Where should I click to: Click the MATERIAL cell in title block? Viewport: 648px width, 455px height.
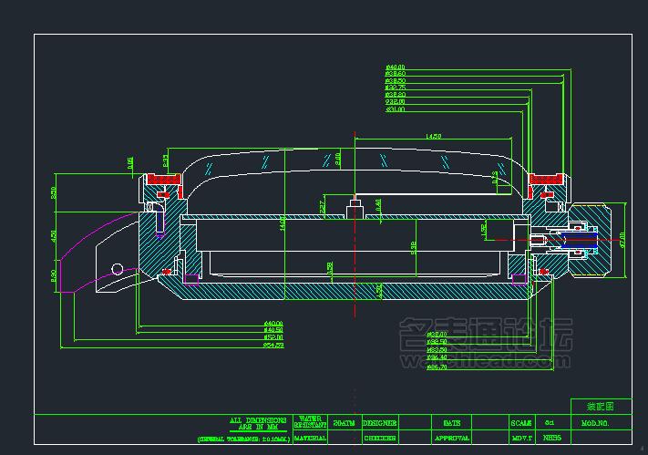[x=312, y=438]
